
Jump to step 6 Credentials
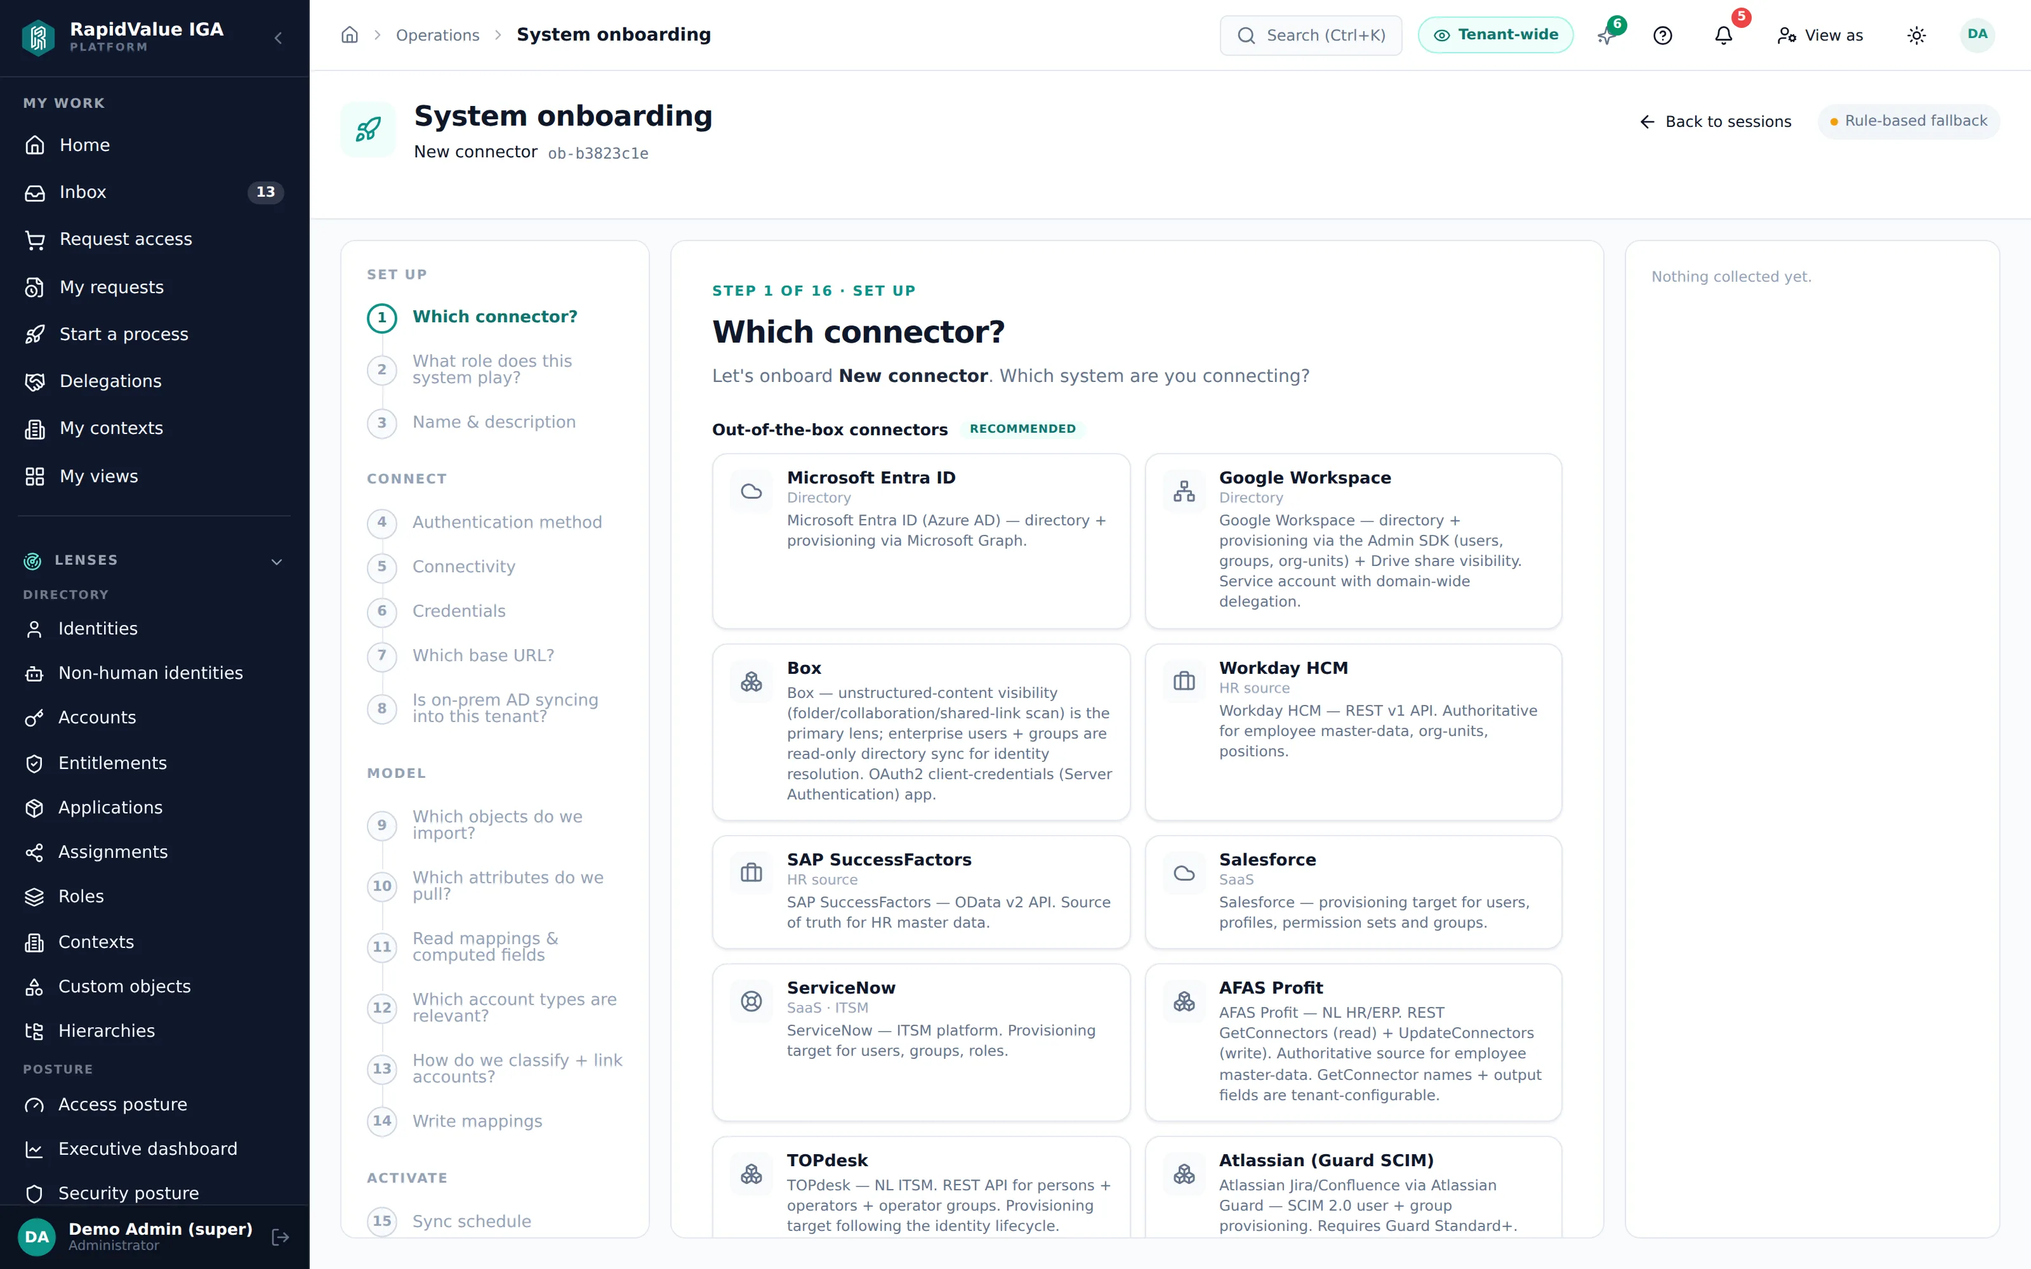tap(494, 612)
